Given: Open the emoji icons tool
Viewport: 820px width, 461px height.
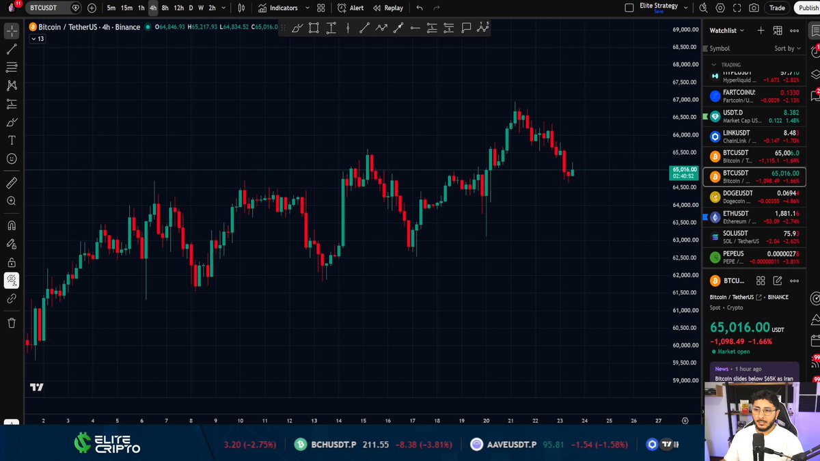Looking at the screenshot, I should point(12,158).
